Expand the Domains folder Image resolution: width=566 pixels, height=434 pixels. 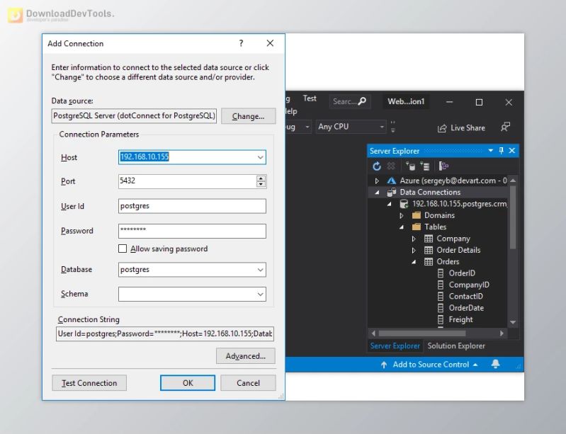[x=402, y=216]
